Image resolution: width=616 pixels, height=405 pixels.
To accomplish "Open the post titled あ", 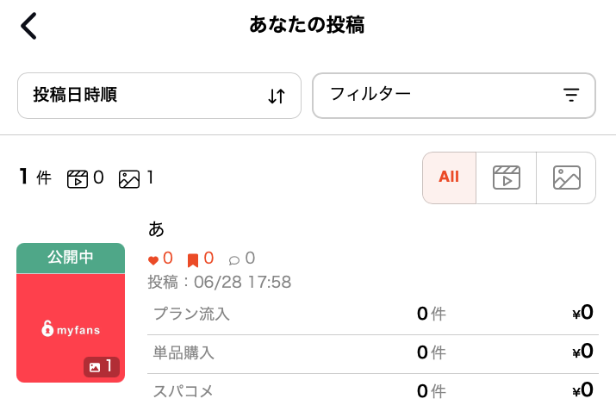I will tap(156, 229).
